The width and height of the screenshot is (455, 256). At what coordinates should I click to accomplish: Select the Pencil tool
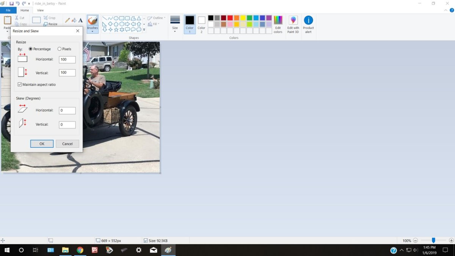click(67, 20)
